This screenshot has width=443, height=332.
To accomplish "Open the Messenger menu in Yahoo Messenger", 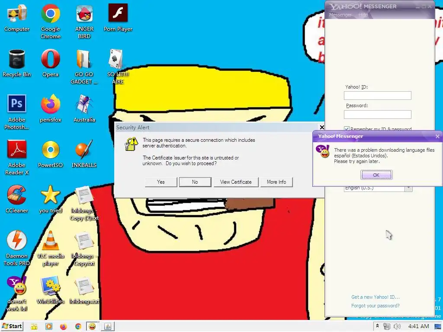I will 340,15.
